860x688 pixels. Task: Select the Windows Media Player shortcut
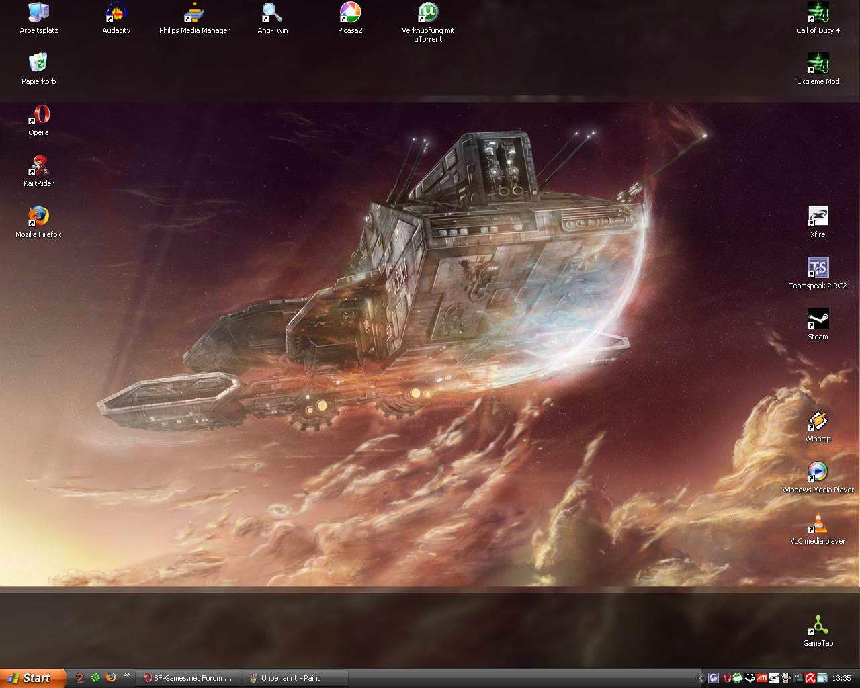click(818, 478)
